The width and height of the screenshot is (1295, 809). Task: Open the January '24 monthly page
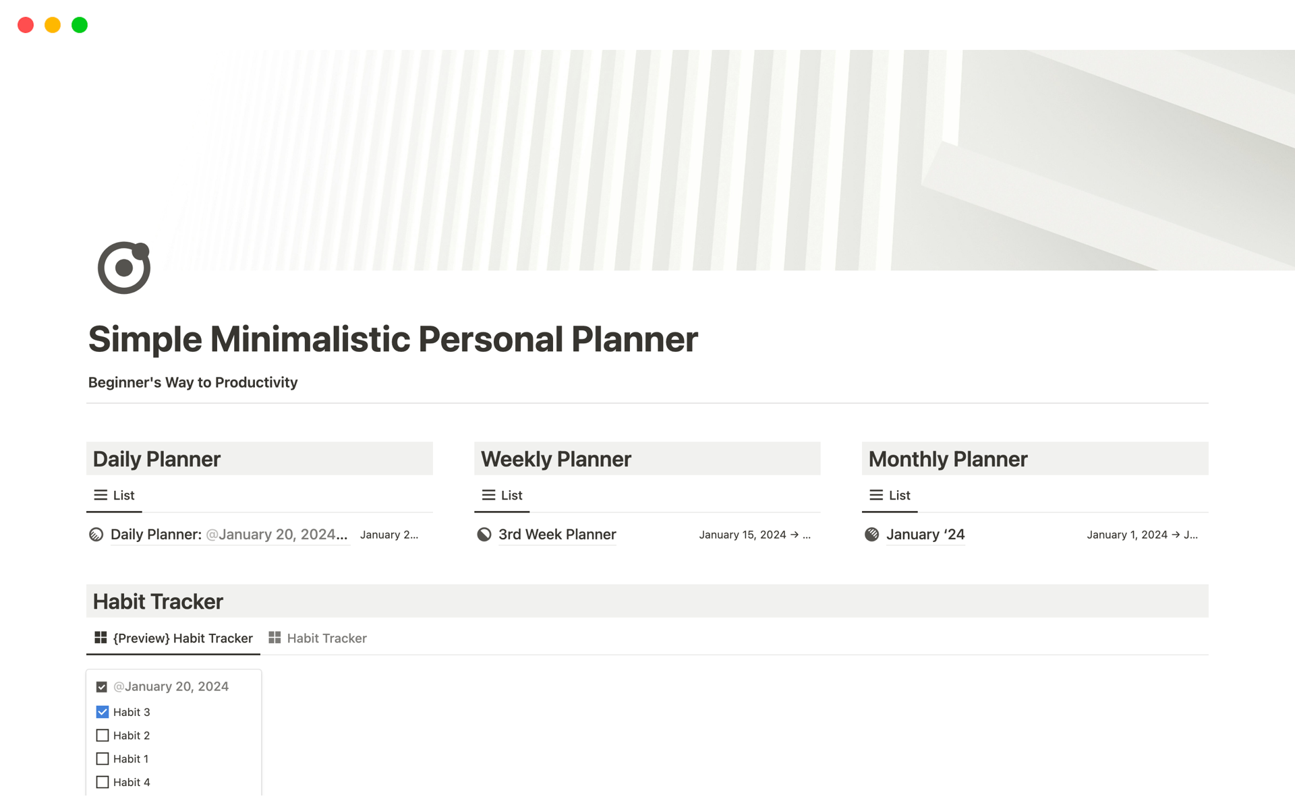(925, 535)
